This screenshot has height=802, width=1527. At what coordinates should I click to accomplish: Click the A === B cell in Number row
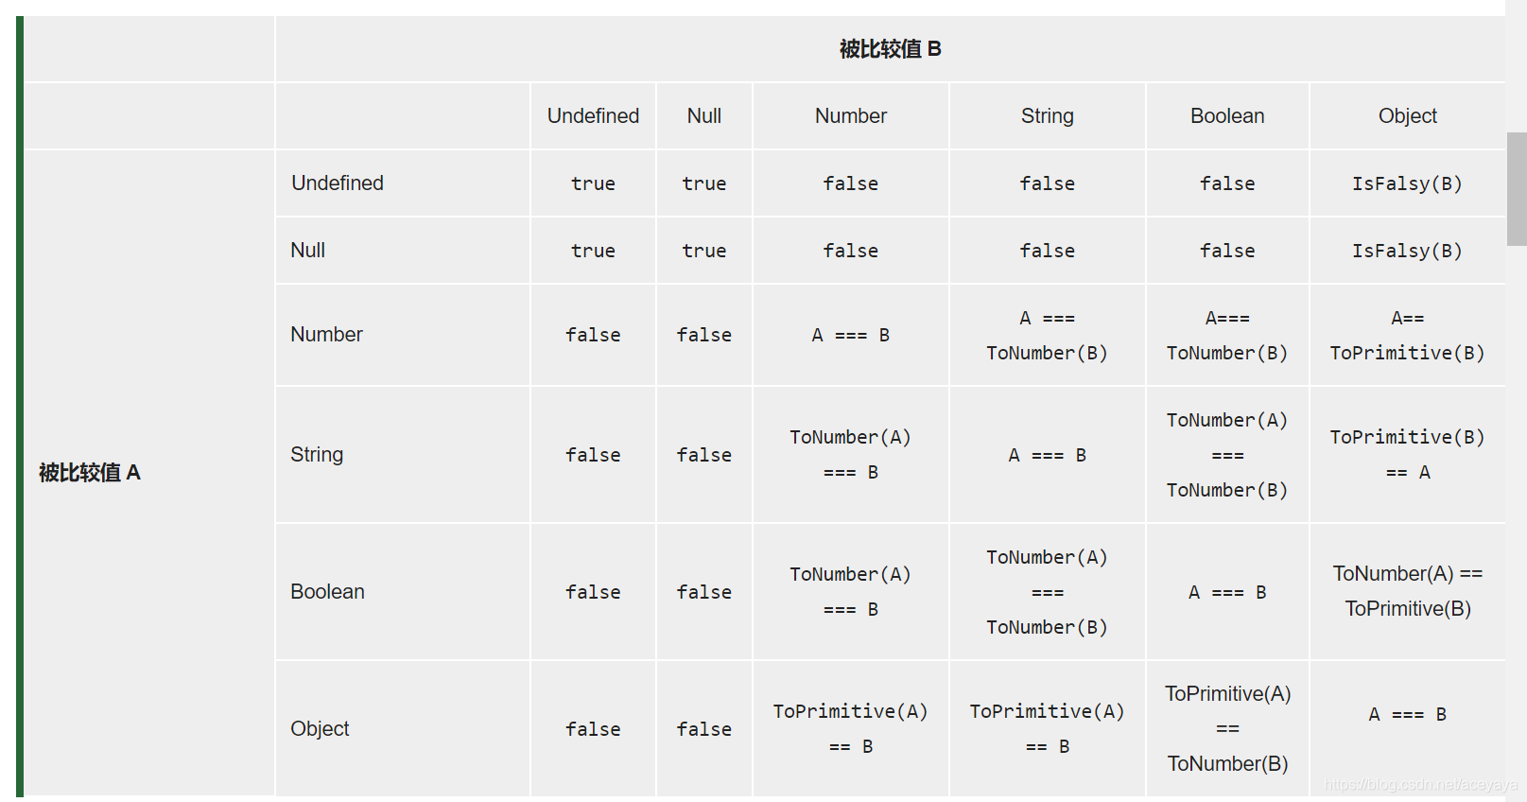pos(851,335)
